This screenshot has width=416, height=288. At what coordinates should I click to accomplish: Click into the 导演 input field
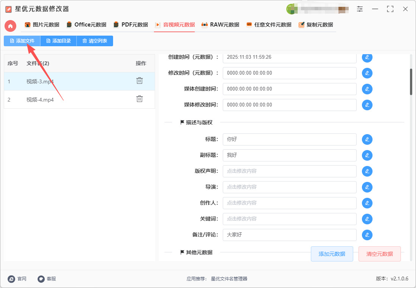click(x=289, y=187)
